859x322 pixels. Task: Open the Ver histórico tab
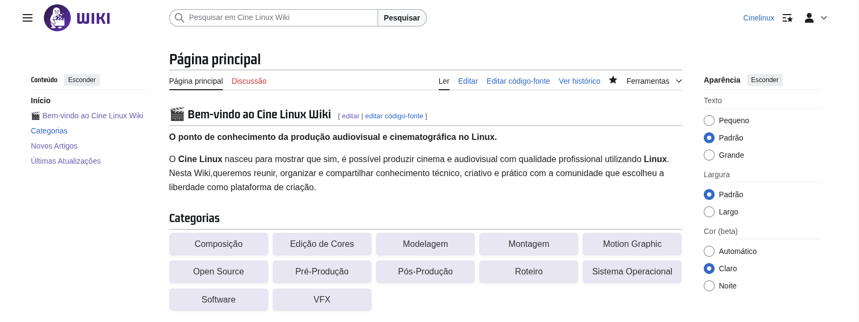[579, 81]
